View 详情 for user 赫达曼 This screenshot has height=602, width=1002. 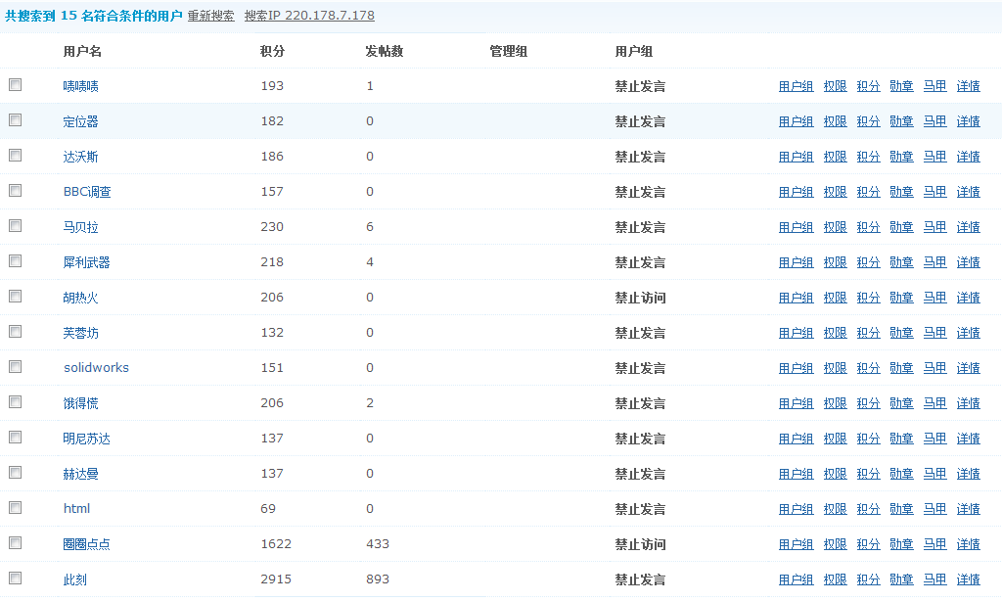pyautogui.click(x=968, y=474)
